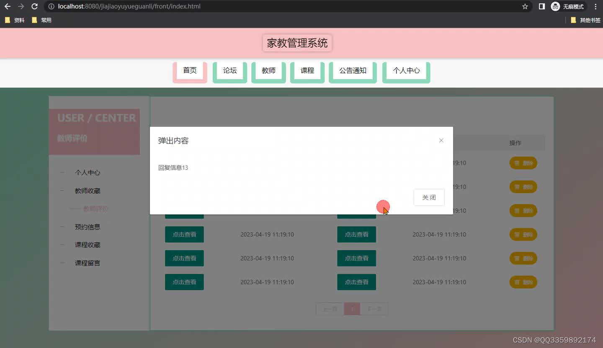603x348 pixels.
Task: Click 删除 in the second table row
Action: [x=523, y=187]
